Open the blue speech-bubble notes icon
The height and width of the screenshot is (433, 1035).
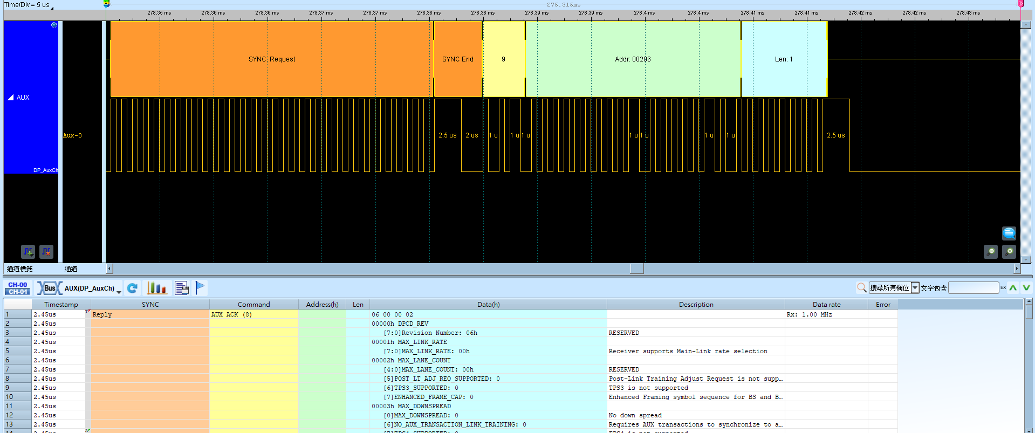(1009, 233)
